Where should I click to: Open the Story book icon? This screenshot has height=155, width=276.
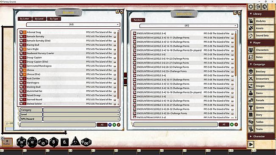(x=251, y=115)
